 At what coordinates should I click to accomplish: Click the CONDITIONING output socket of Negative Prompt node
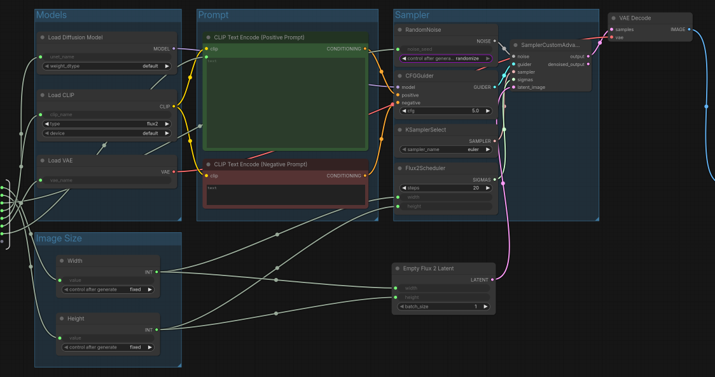[365, 176]
